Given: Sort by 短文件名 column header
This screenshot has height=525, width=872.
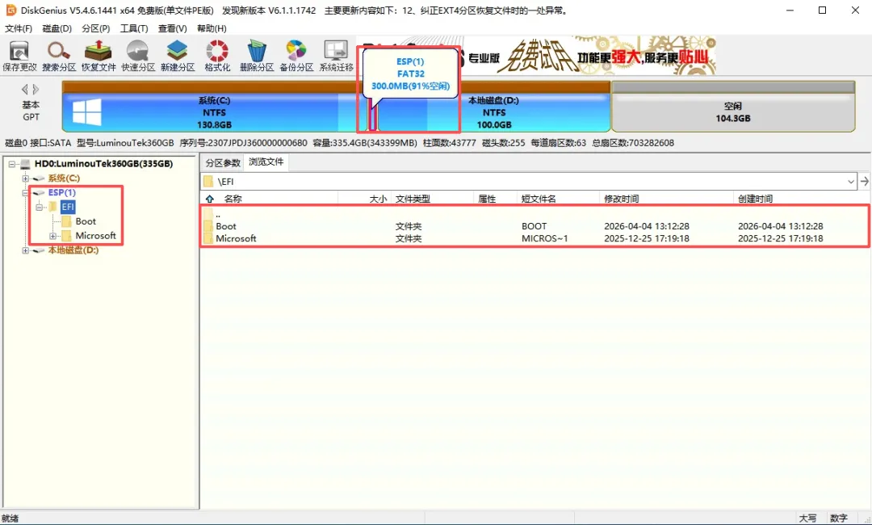Looking at the screenshot, I should tap(559, 199).
